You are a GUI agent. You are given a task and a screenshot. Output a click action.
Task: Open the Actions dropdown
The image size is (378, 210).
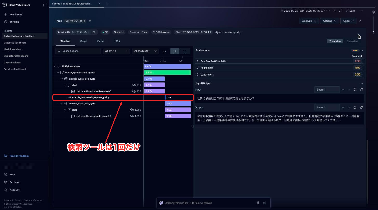pyautogui.click(x=329, y=21)
